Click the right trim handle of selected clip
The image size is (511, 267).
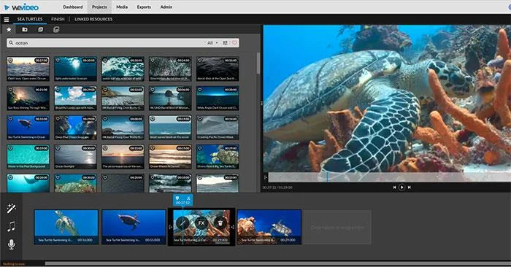tap(232, 227)
